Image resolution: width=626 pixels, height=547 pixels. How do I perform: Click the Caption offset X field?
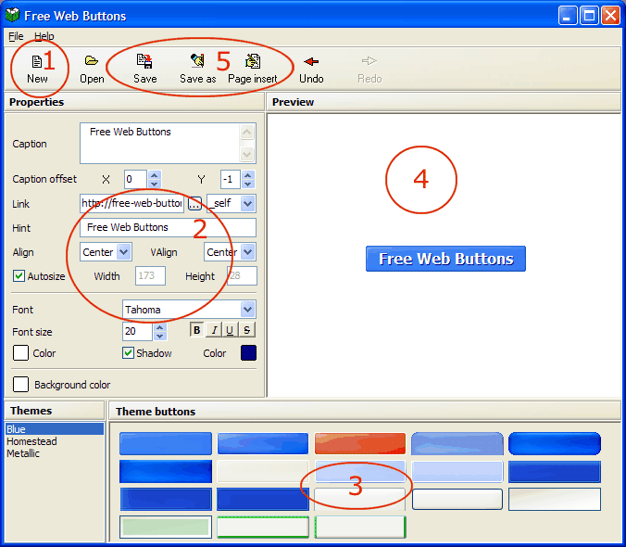[x=135, y=179]
